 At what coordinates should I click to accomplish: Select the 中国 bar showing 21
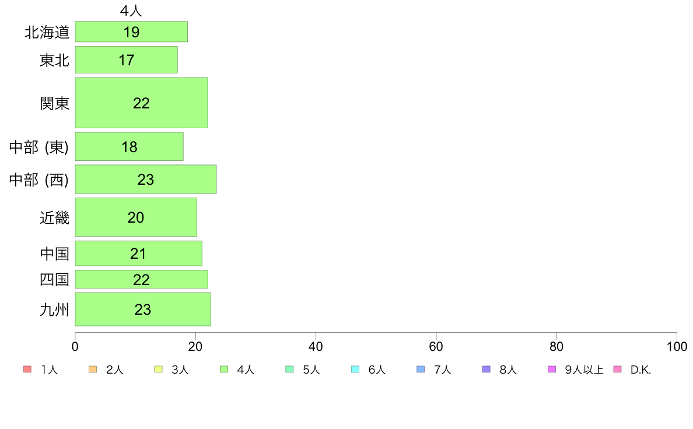pos(139,254)
